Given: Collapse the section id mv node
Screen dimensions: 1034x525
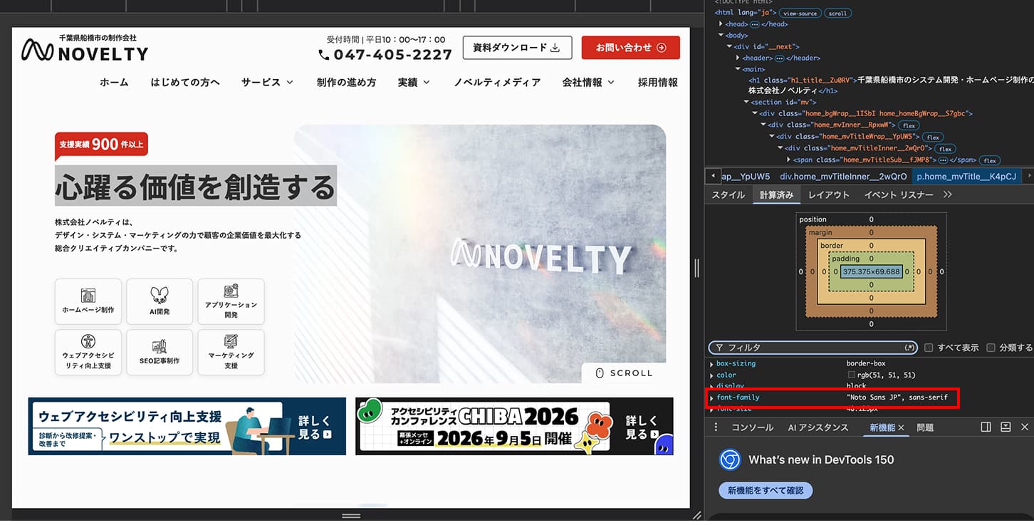Looking at the screenshot, I should 746,103.
